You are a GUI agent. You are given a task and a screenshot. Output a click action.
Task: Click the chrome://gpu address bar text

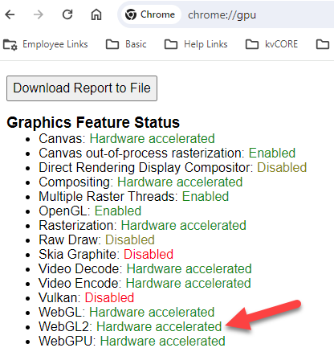pos(222,15)
